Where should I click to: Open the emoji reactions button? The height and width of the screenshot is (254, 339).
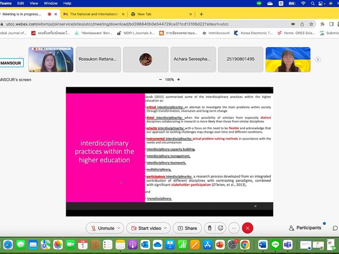pyautogui.click(x=220, y=228)
